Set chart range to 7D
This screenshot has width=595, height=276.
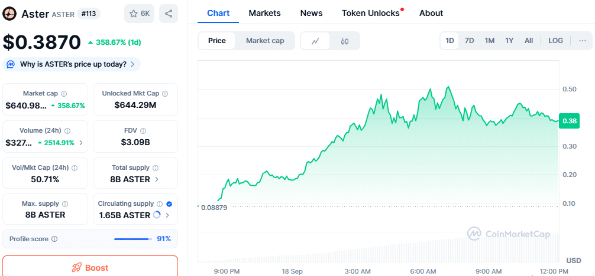pyautogui.click(x=470, y=41)
